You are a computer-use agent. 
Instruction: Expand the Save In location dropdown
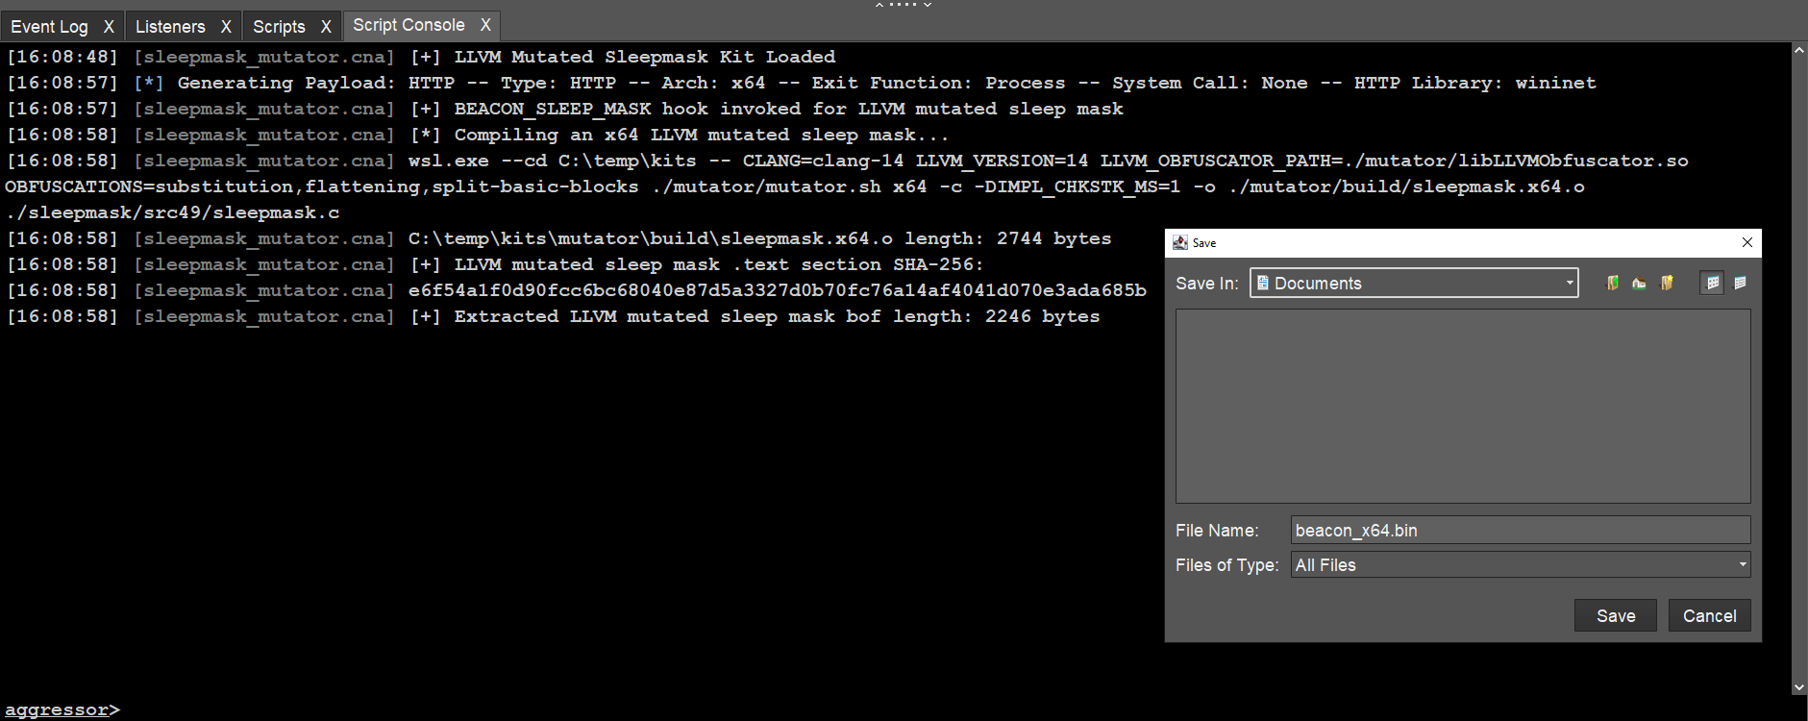[x=1570, y=283]
